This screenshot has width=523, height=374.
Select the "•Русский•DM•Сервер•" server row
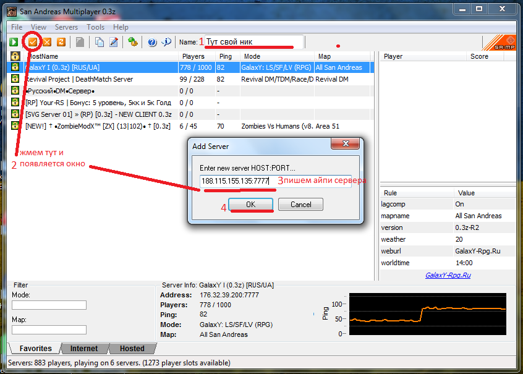pyautogui.click(x=190, y=91)
